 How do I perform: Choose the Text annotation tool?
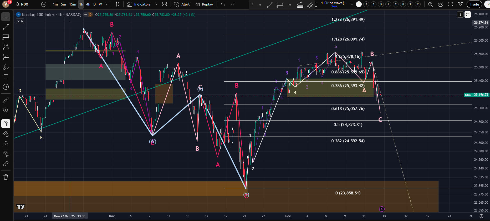(x=6, y=77)
